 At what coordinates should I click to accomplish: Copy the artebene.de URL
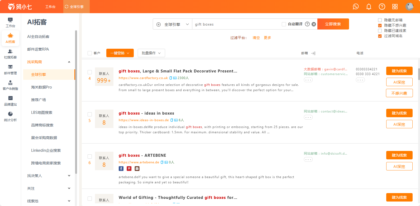(x=162, y=162)
